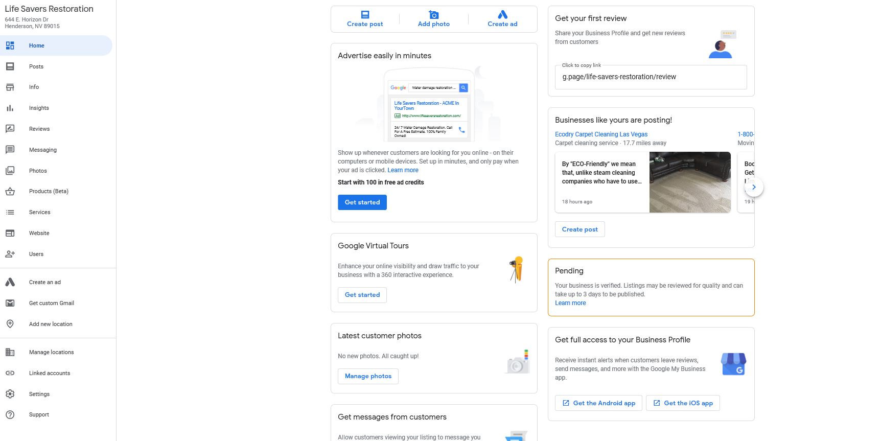Click Get the Android app button

(x=598, y=403)
